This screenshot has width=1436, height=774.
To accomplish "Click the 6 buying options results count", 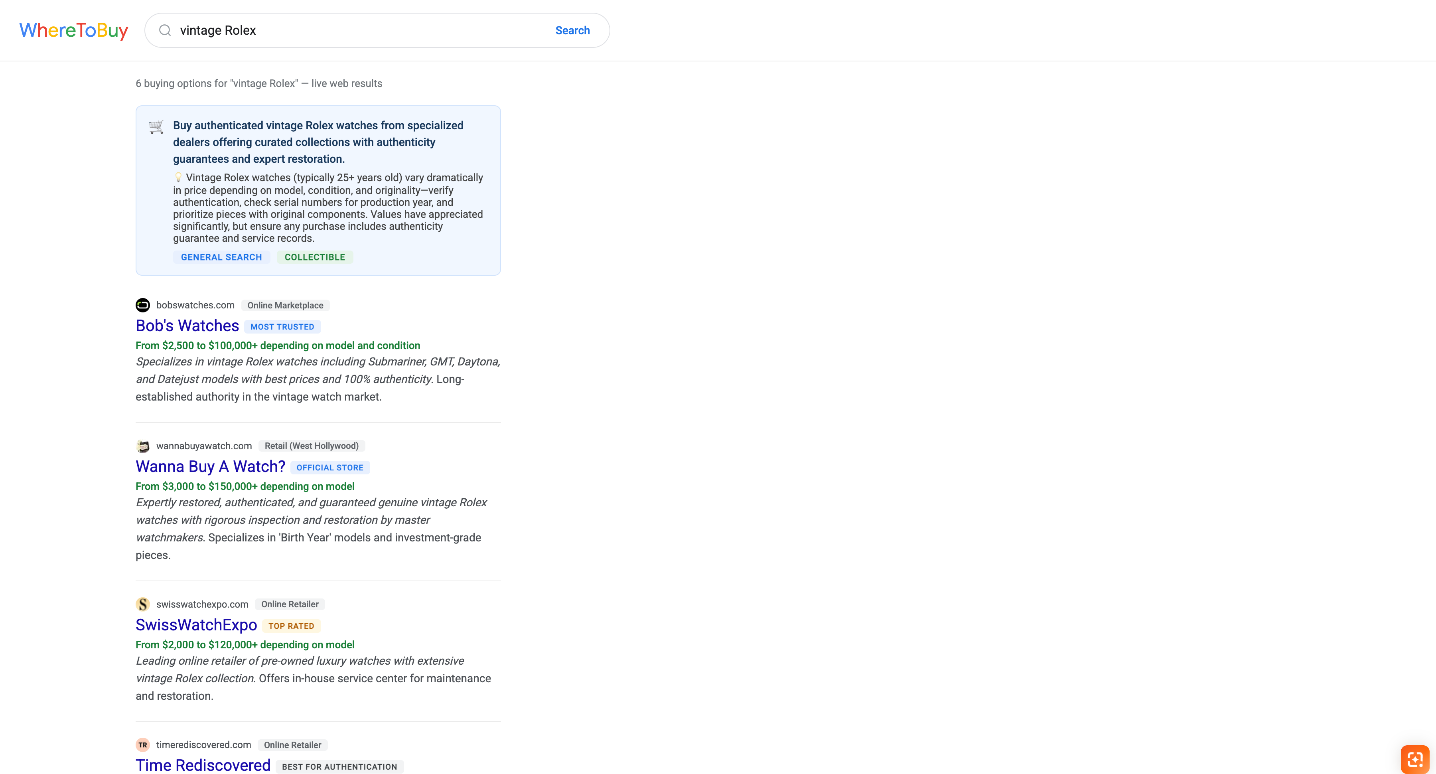I will [258, 83].
